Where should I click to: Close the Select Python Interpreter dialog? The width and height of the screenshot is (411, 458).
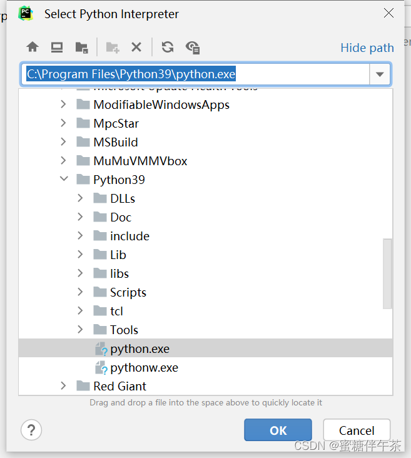pyautogui.click(x=388, y=13)
